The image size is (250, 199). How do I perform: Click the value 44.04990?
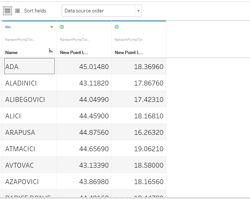coord(94,99)
